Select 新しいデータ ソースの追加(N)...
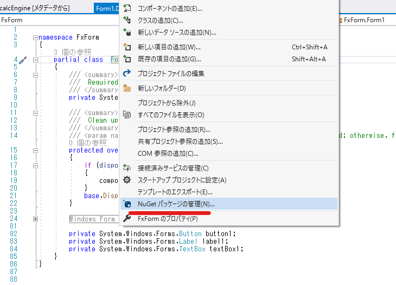The width and height of the screenshot is (396, 285). click(229, 33)
